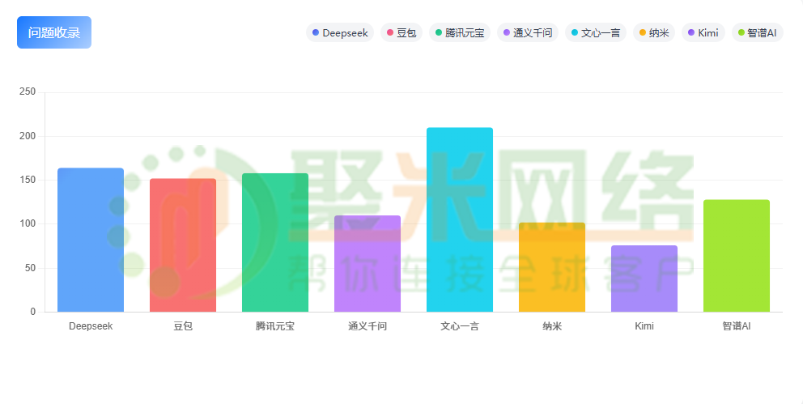Select the lime 智谱AI bar

coord(737,256)
